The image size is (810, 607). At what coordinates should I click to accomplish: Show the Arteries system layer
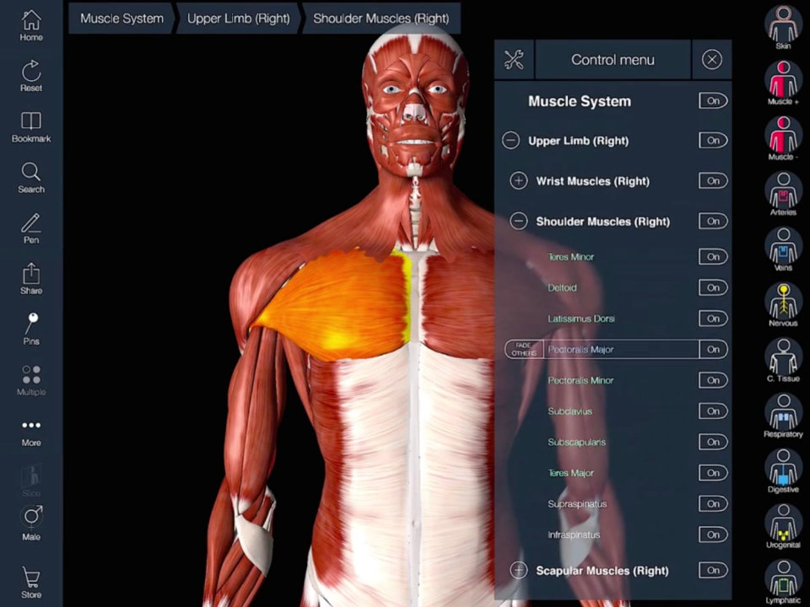coord(783,194)
